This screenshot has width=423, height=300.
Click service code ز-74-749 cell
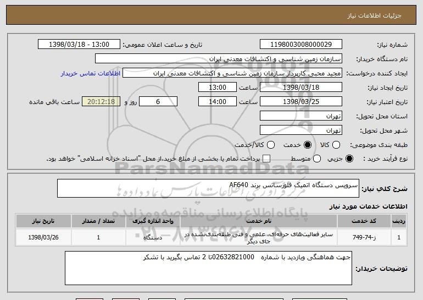pyautogui.click(x=364, y=237)
